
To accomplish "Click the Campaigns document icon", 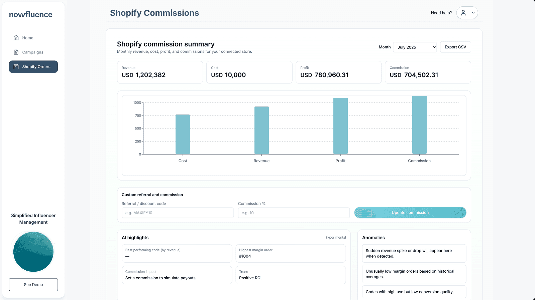I will (x=16, y=52).
